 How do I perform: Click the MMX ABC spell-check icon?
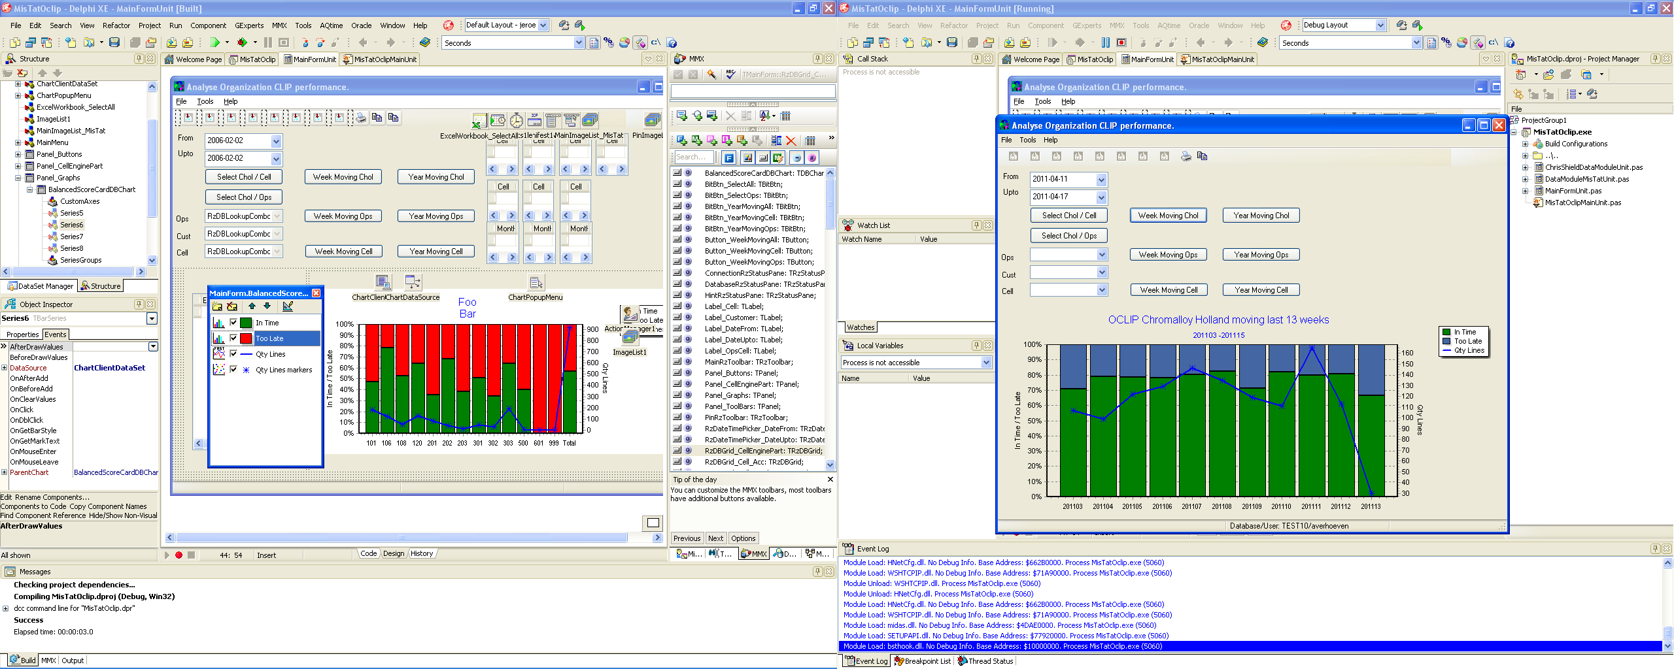point(730,74)
